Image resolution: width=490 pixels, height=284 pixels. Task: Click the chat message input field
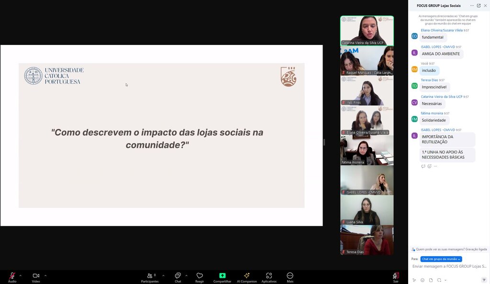tap(449, 266)
